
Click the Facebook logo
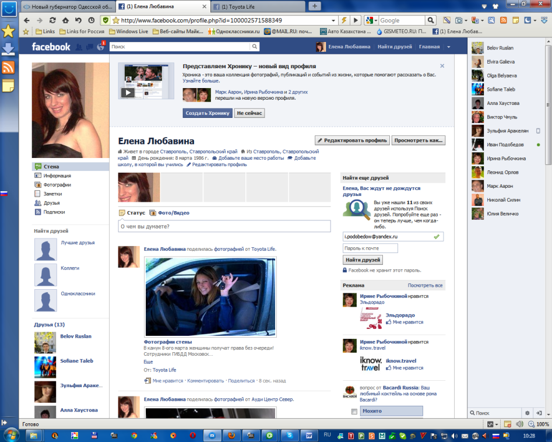pyautogui.click(x=51, y=47)
